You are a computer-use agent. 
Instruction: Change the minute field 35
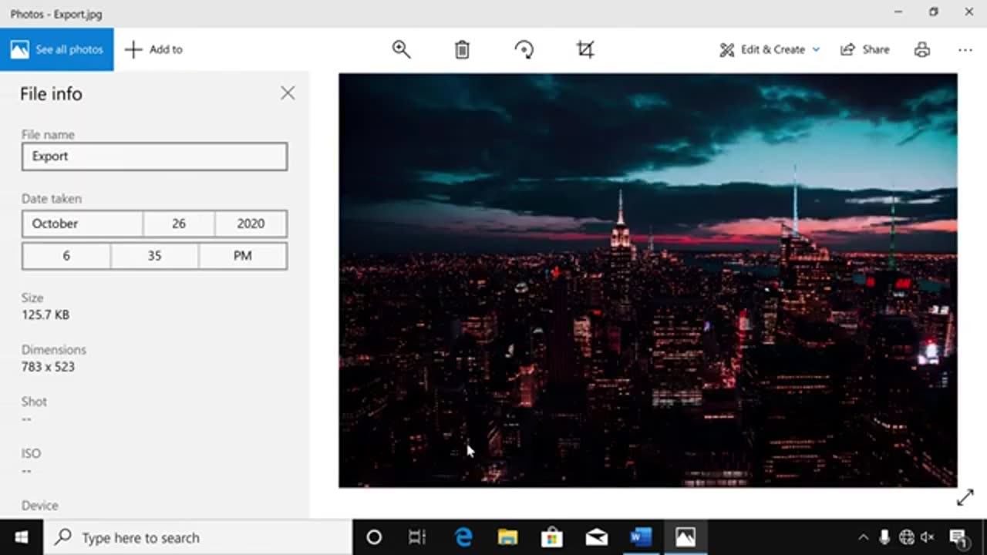pos(154,256)
